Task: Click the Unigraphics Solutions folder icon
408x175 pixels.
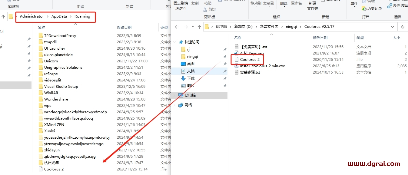Action: (41, 67)
